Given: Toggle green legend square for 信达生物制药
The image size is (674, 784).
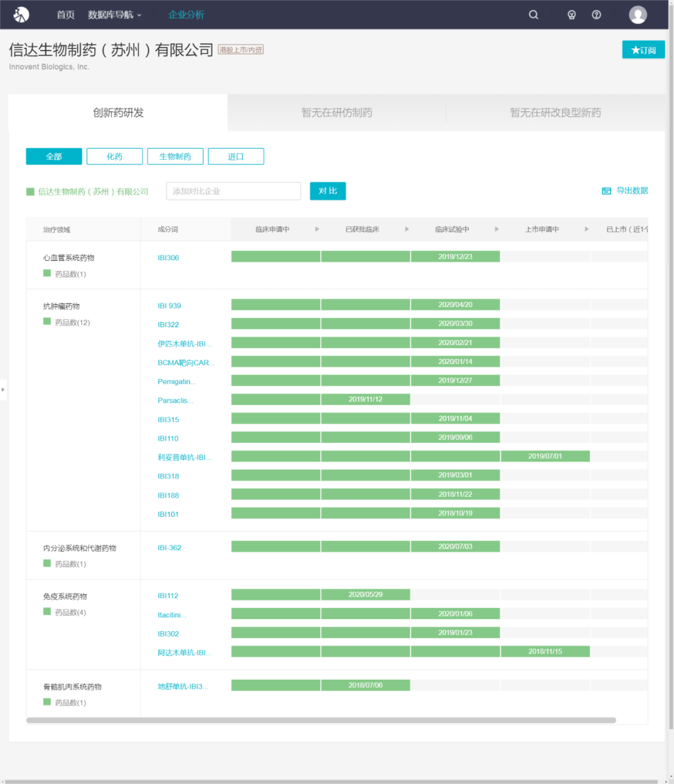Looking at the screenshot, I should [x=30, y=192].
